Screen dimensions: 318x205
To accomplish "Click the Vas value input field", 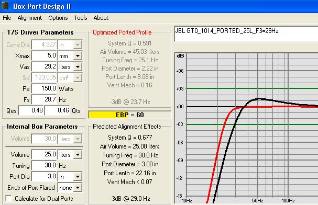I will (x=44, y=66).
